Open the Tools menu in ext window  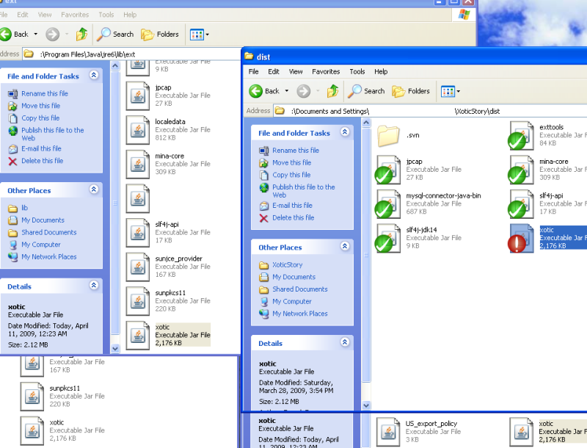(x=106, y=15)
